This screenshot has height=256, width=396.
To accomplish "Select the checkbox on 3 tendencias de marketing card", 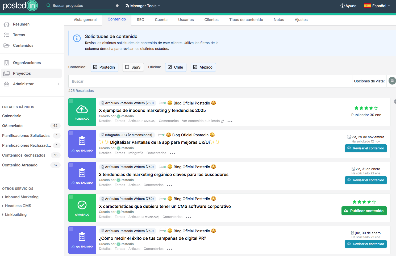I will click(71, 165).
